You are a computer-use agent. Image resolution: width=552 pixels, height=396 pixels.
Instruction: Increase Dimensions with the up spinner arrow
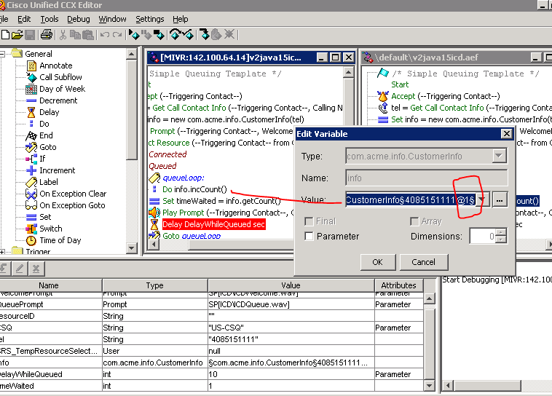(x=500, y=232)
